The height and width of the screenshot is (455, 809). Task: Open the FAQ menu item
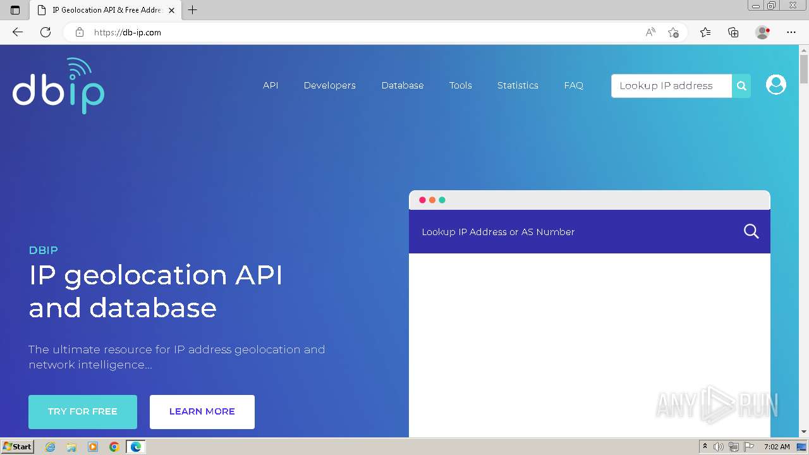[x=573, y=85]
